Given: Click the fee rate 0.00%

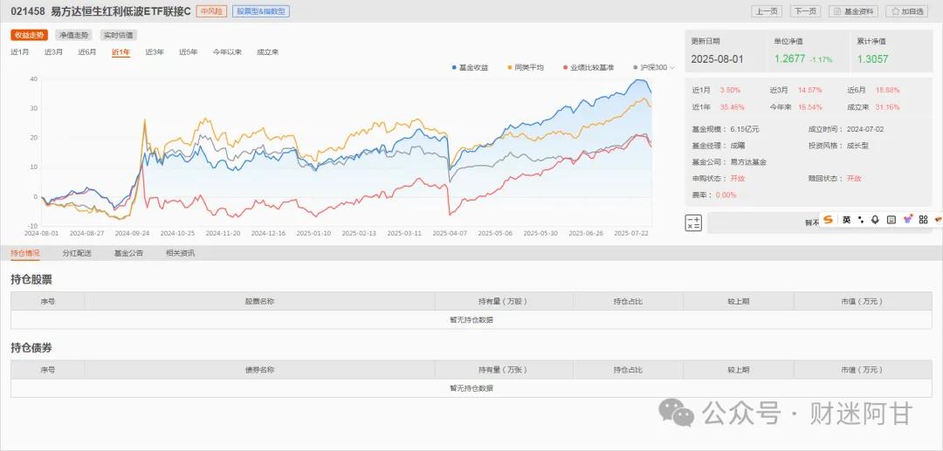Looking at the screenshot, I should (x=726, y=195).
